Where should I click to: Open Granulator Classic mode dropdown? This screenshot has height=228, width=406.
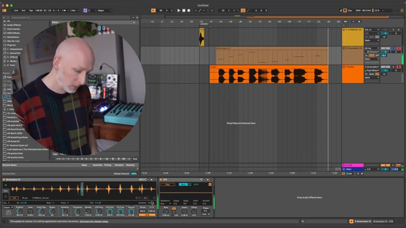click(x=8, y=207)
